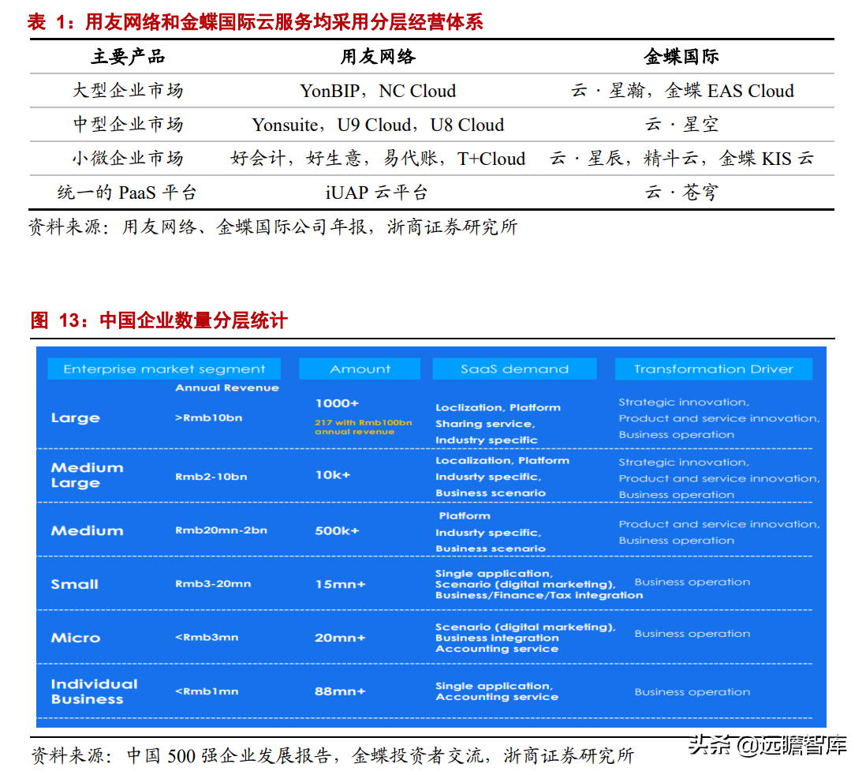
Task: Select the '主要产品' column header
Action: click(128, 56)
